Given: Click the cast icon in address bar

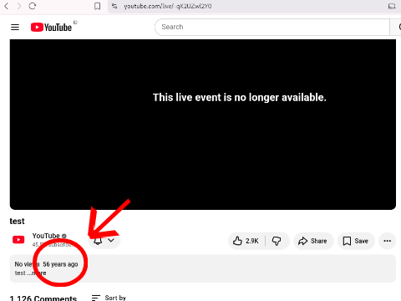Looking at the screenshot, I should (x=392, y=6).
